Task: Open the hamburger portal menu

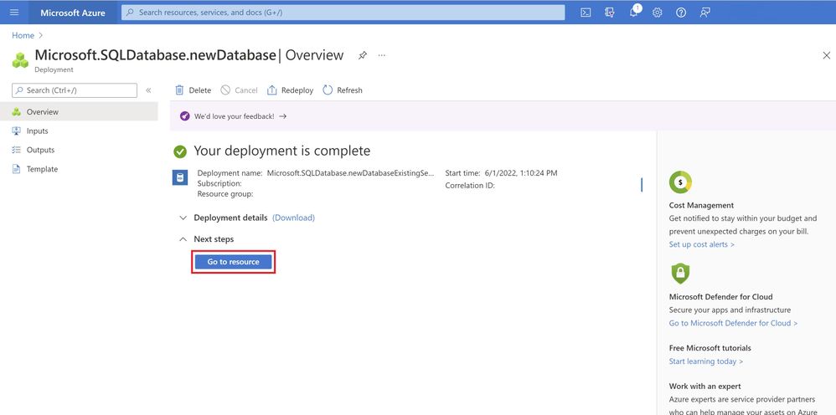Action: tap(14, 13)
